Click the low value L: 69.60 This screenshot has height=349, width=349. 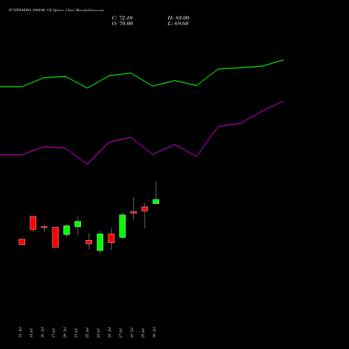point(178,24)
